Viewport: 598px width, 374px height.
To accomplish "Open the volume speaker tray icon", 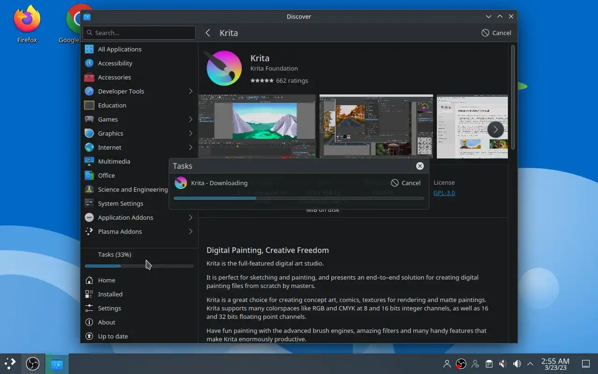I will point(517,364).
